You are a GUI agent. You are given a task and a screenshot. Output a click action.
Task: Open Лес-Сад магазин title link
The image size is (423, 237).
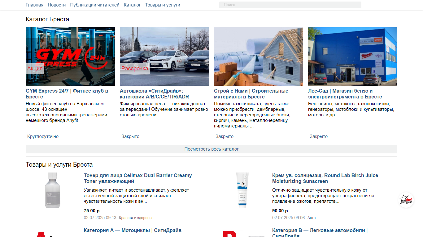(x=345, y=94)
